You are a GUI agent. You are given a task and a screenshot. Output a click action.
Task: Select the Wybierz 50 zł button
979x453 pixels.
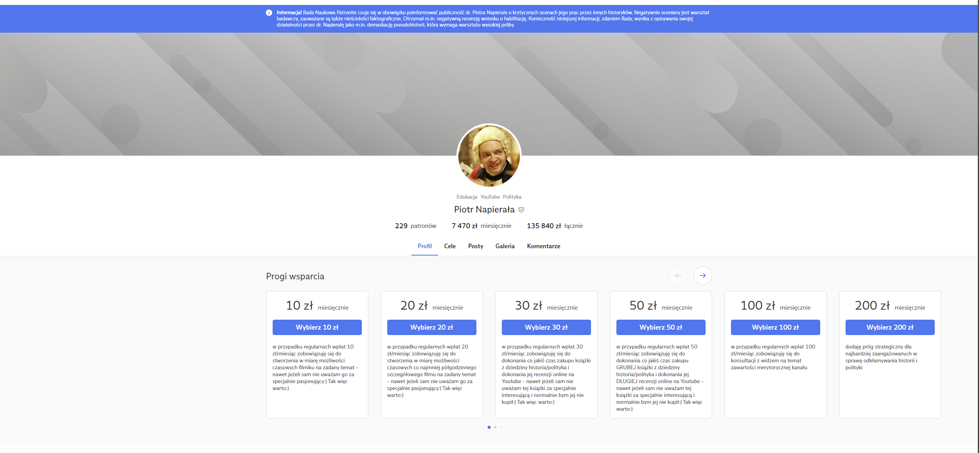coord(661,327)
